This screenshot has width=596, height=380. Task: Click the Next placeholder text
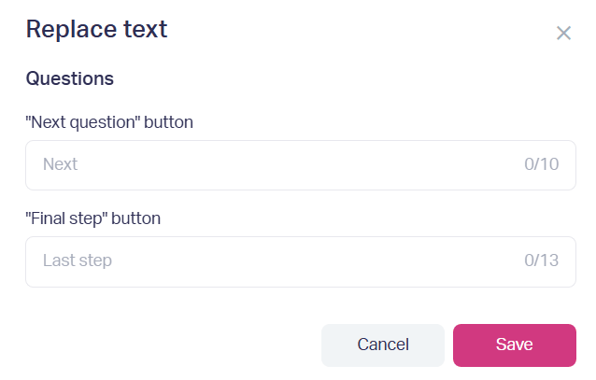(60, 164)
